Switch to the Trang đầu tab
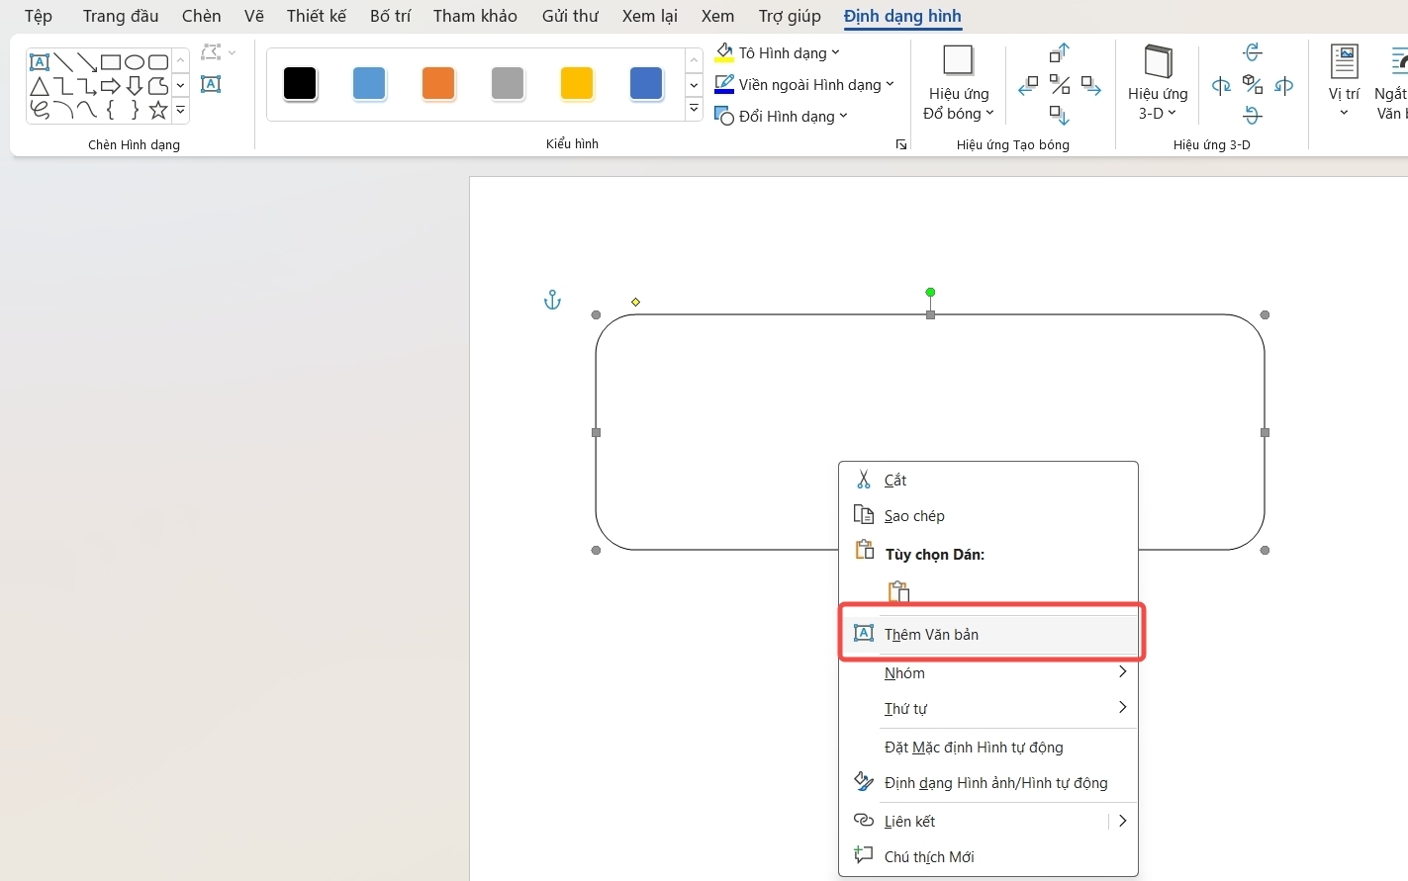Screen dimensions: 1408x881 coord(121,16)
